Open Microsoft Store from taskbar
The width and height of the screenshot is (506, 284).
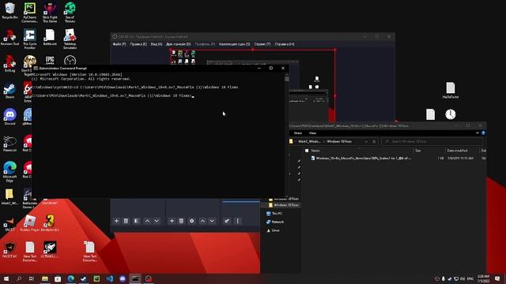tap(58, 278)
